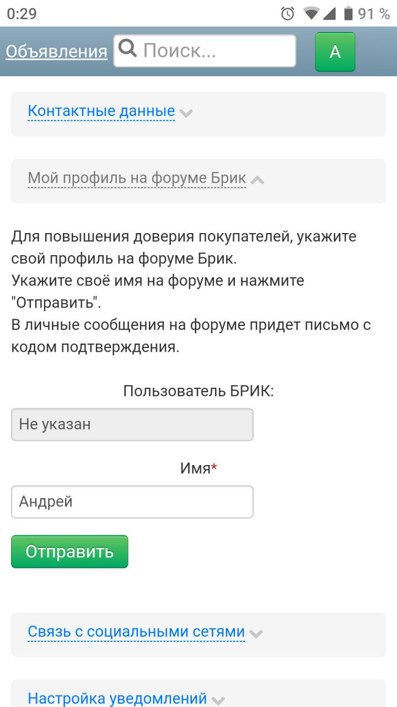The image size is (397, 707).
Task: Click the arrow beside Связь с социальными сетями
Action: [255, 634]
